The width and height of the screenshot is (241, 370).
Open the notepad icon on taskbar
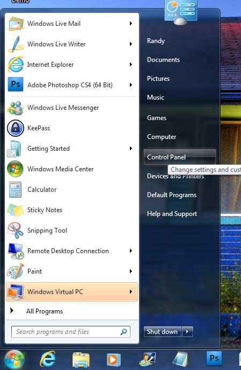click(x=180, y=359)
